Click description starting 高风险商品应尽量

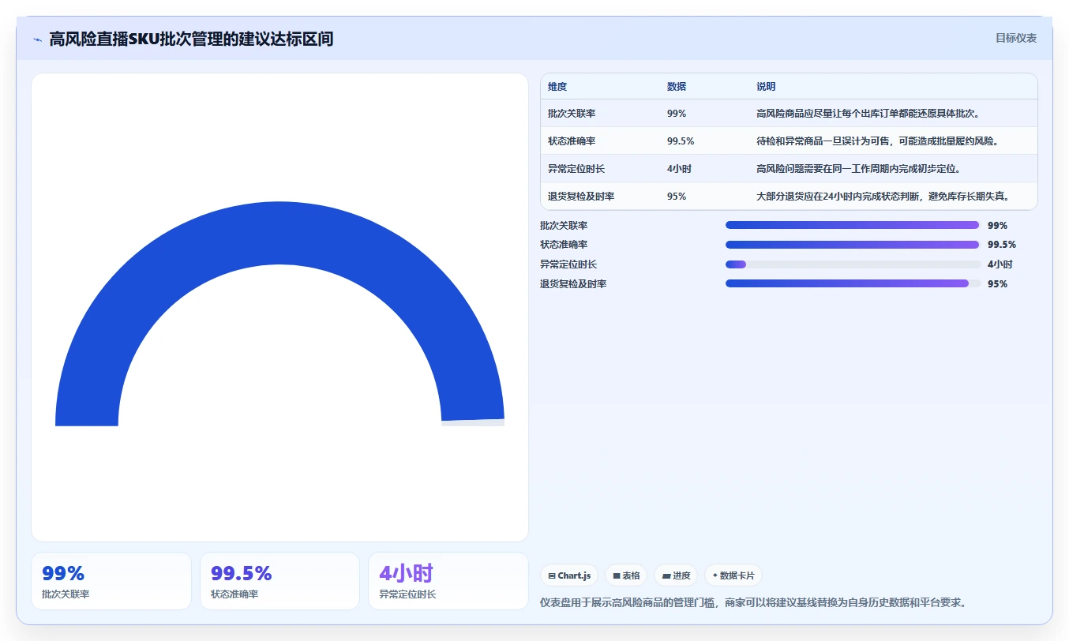868,114
